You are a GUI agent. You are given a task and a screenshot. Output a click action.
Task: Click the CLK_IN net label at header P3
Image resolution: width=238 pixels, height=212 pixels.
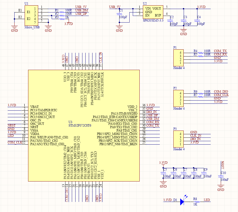point(196,136)
